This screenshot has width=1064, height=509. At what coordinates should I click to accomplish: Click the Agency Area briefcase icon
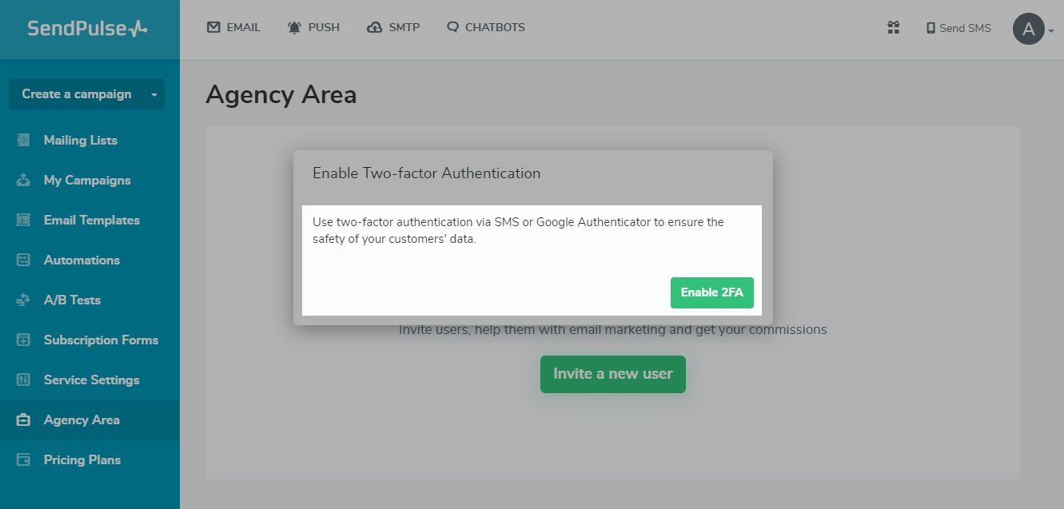pyautogui.click(x=23, y=420)
